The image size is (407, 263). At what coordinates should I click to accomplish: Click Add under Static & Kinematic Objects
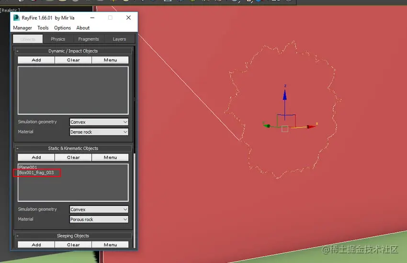pyautogui.click(x=36, y=157)
